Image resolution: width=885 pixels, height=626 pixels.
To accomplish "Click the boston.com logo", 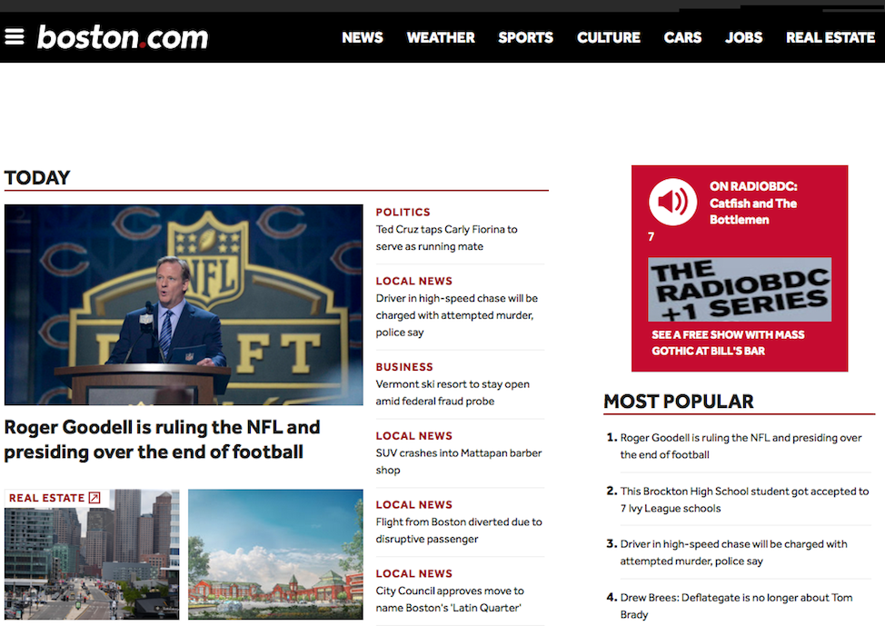I will 123,37.
